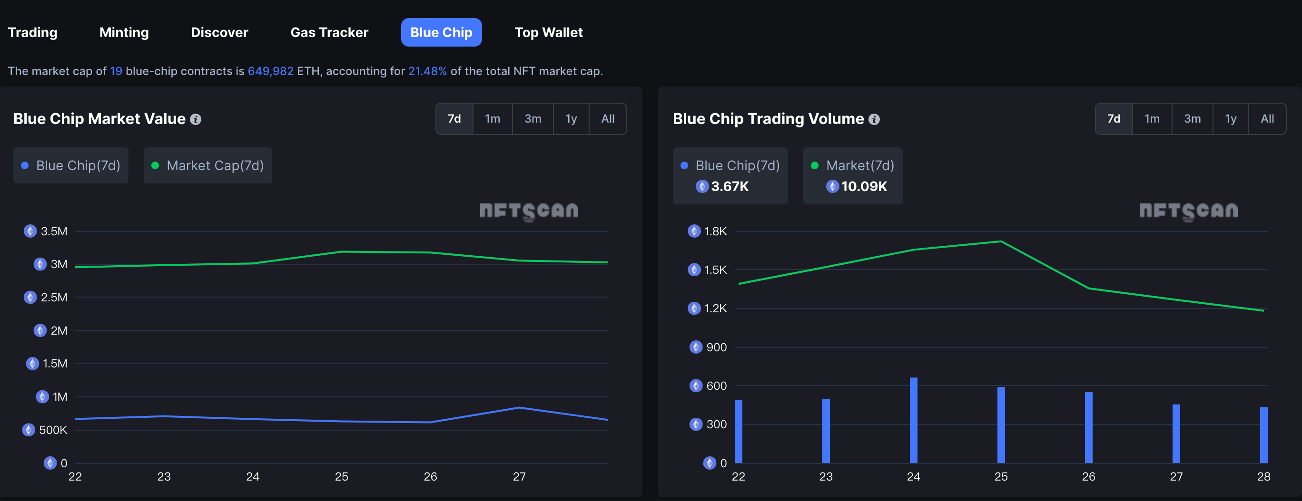Click the ETH icon at 1.5K axis label
The image size is (1302, 501).
pyautogui.click(x=694, y=270)
